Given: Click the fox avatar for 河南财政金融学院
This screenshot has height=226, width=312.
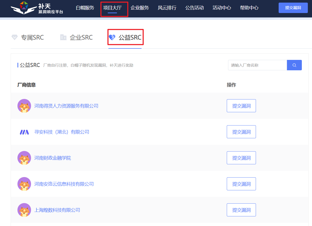Looking at the screenshot, I should click(x=24, y=158).
